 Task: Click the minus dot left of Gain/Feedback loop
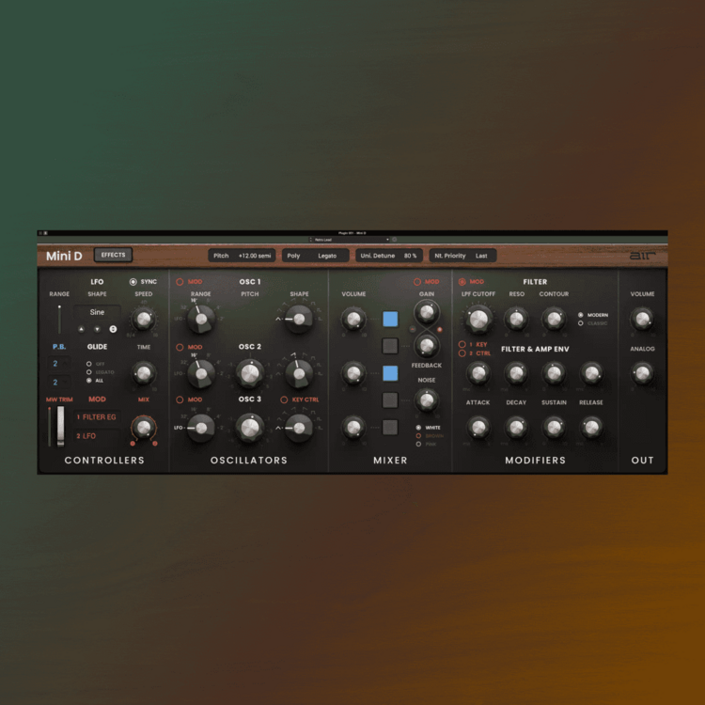(x=413, y=330)
